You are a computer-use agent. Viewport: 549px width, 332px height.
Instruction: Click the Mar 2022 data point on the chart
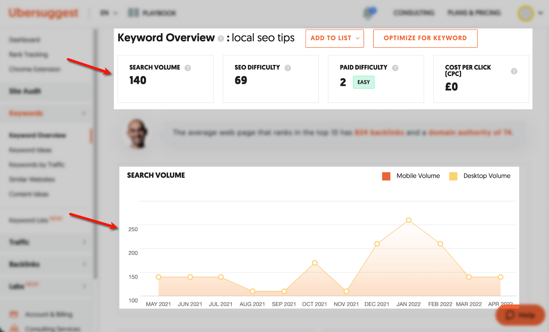(469, 277)
